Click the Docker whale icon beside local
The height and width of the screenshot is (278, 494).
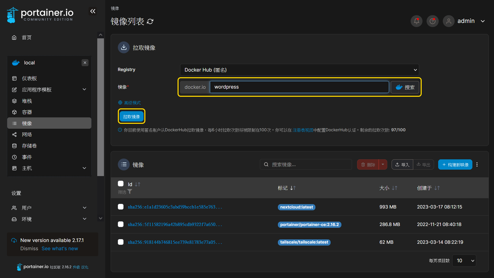(16, 63)
